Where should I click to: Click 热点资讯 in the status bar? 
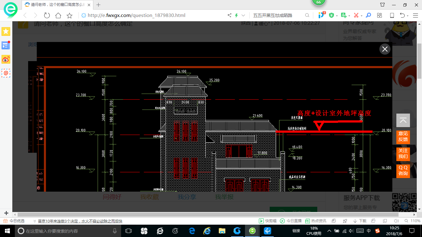tap(315, 221)
